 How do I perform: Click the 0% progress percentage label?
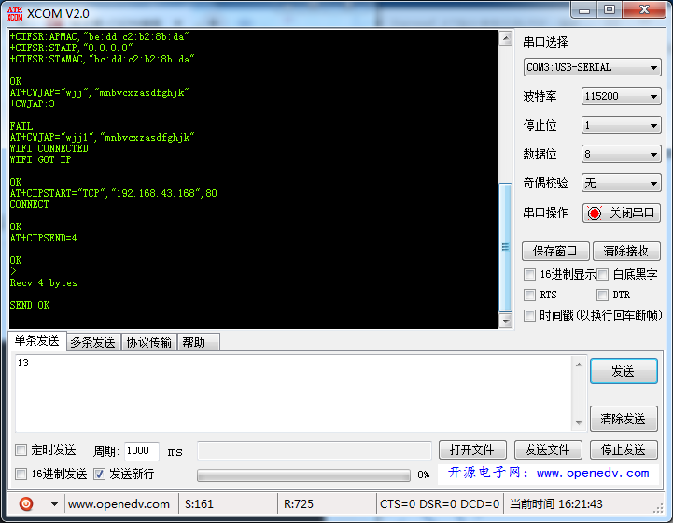tap(424, 475)
